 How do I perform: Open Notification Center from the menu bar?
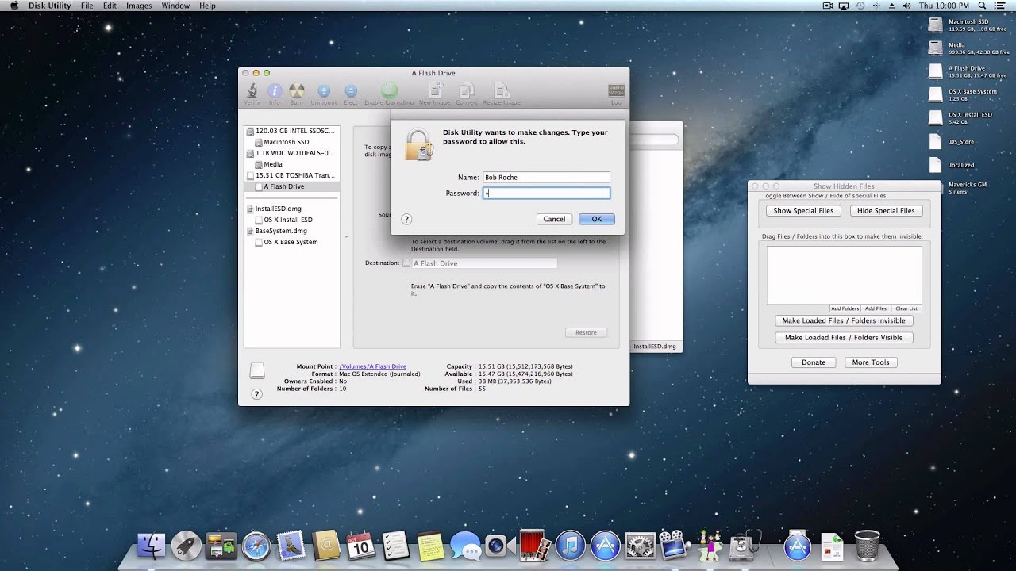(x=1001, y=6)
